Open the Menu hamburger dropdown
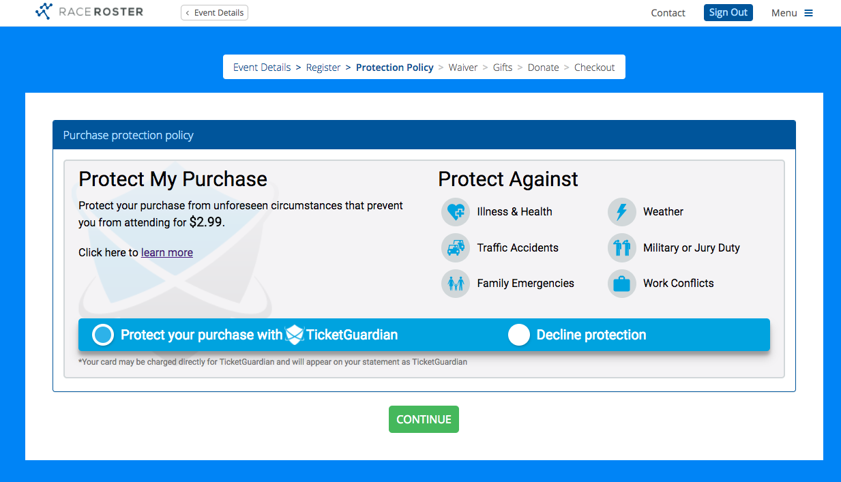This screenshot has height=482, width=841. 792,13
